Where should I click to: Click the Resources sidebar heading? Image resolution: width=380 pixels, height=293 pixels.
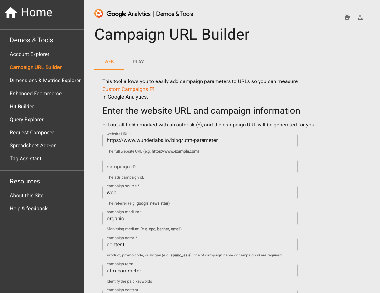pos(25,182)
